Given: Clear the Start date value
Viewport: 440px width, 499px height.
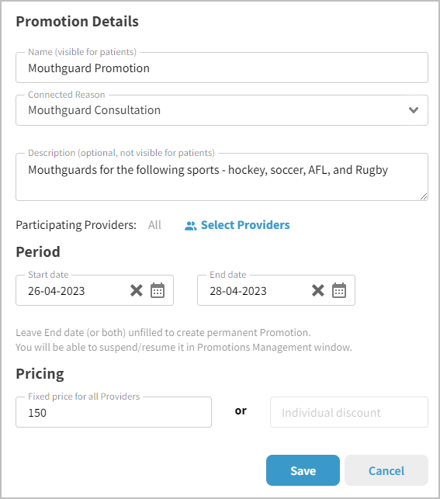Looking at the screenshot, I should click(137, 290).
